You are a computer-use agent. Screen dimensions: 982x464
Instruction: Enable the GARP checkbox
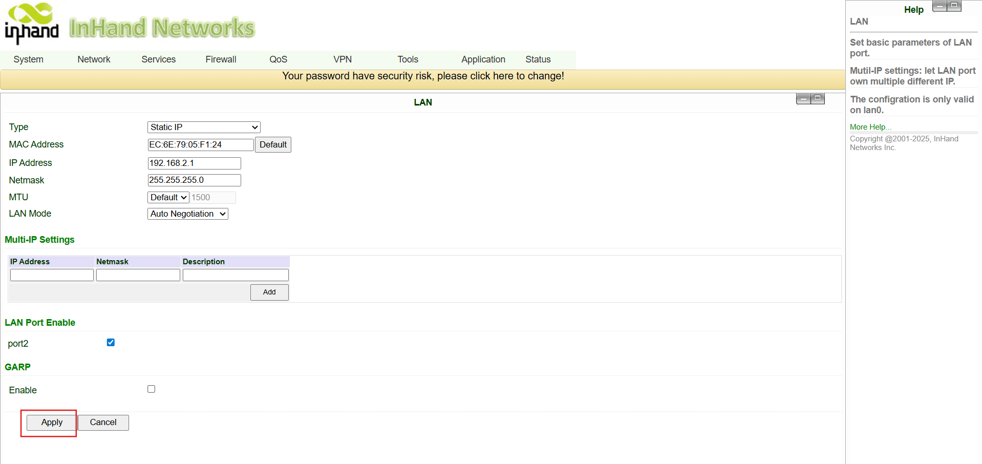click(151, 389)
